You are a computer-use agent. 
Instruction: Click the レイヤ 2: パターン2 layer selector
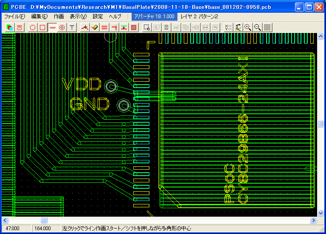[199, 17]
